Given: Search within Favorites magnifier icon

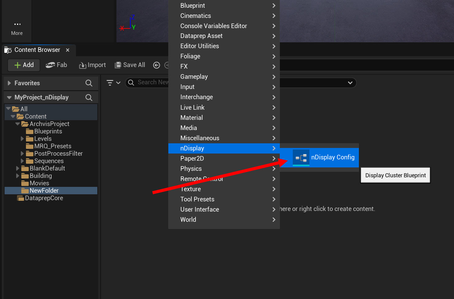Looking at the screenshot, I should tap(89, 83).
